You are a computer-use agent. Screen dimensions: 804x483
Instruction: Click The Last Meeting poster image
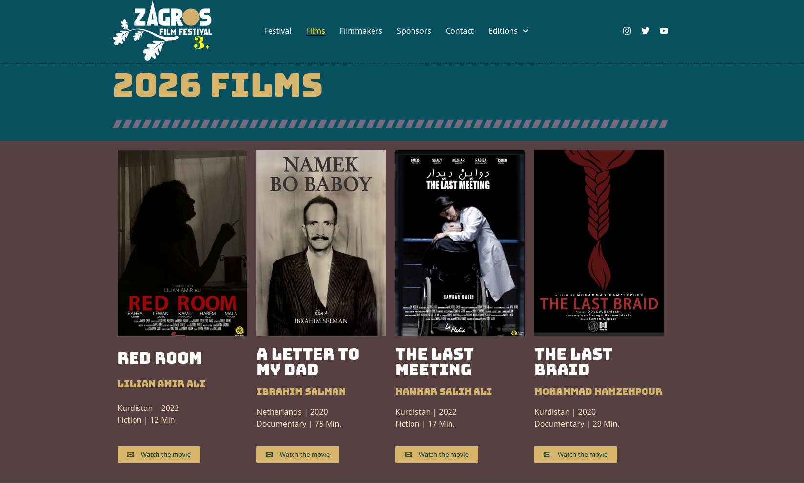click(x=460, y=243)
